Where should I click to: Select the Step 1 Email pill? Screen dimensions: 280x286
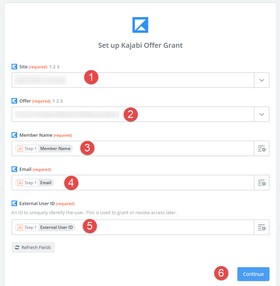click(34, 182)
